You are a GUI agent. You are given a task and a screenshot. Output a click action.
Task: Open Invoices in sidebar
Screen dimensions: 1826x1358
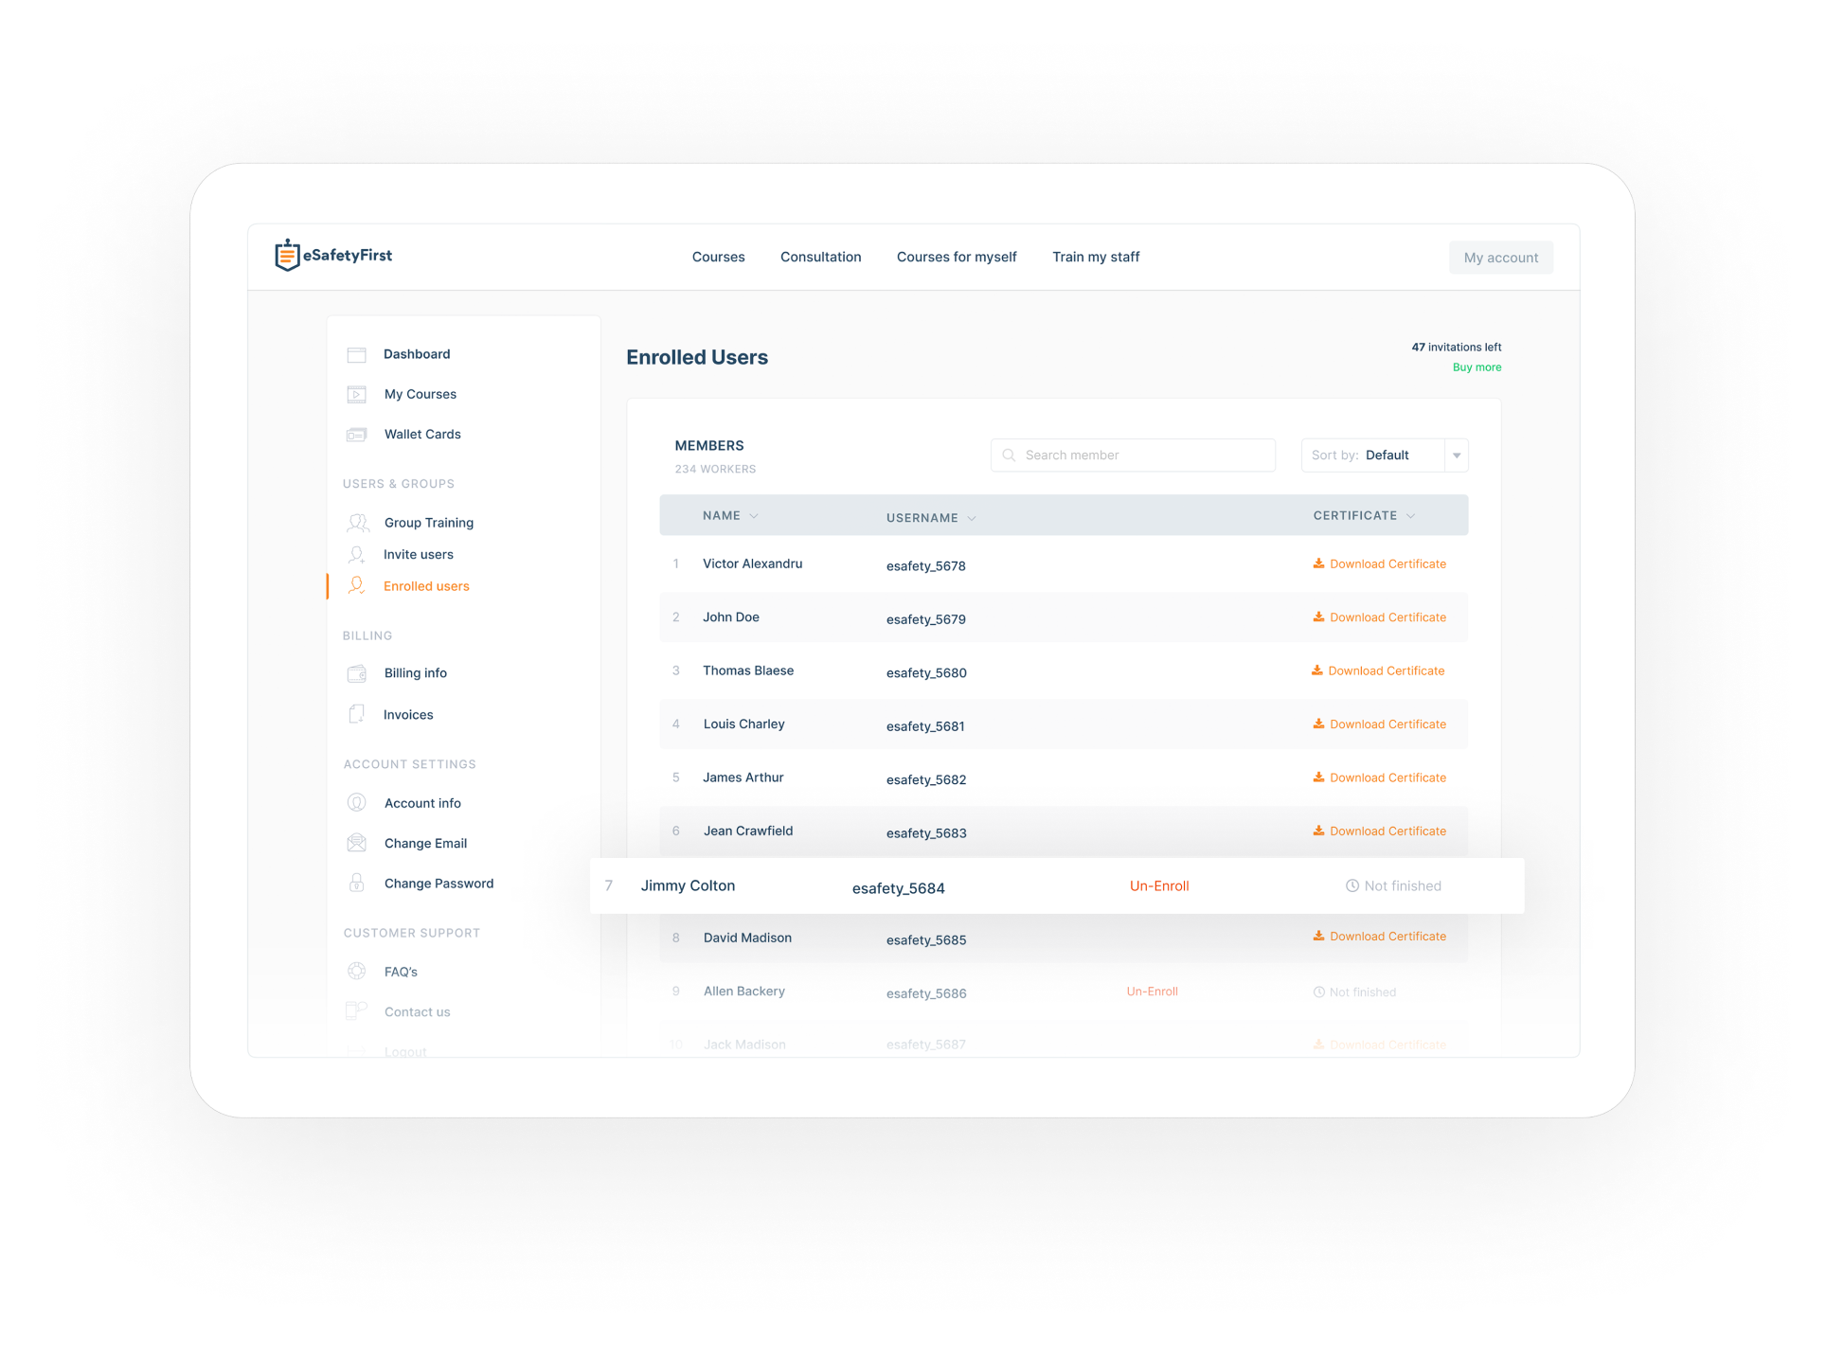pos(408,715)
